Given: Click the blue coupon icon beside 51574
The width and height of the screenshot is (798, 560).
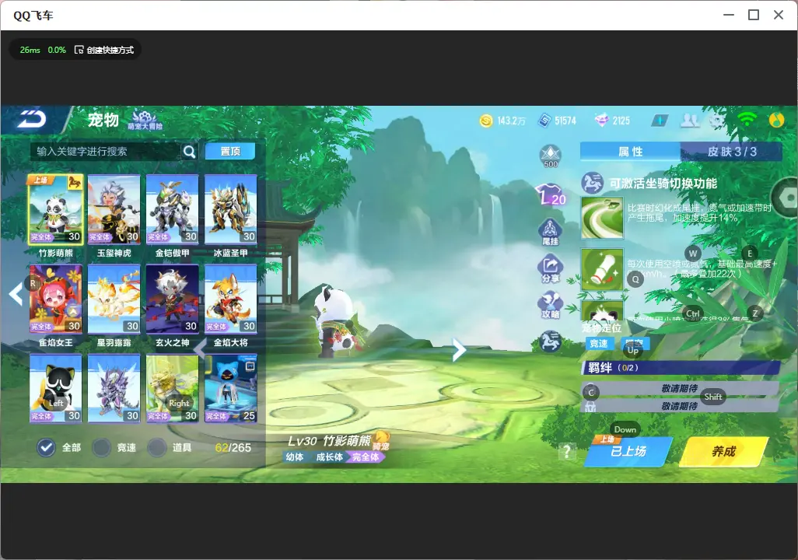Looking at the screenshot, I should pos(545,121).
